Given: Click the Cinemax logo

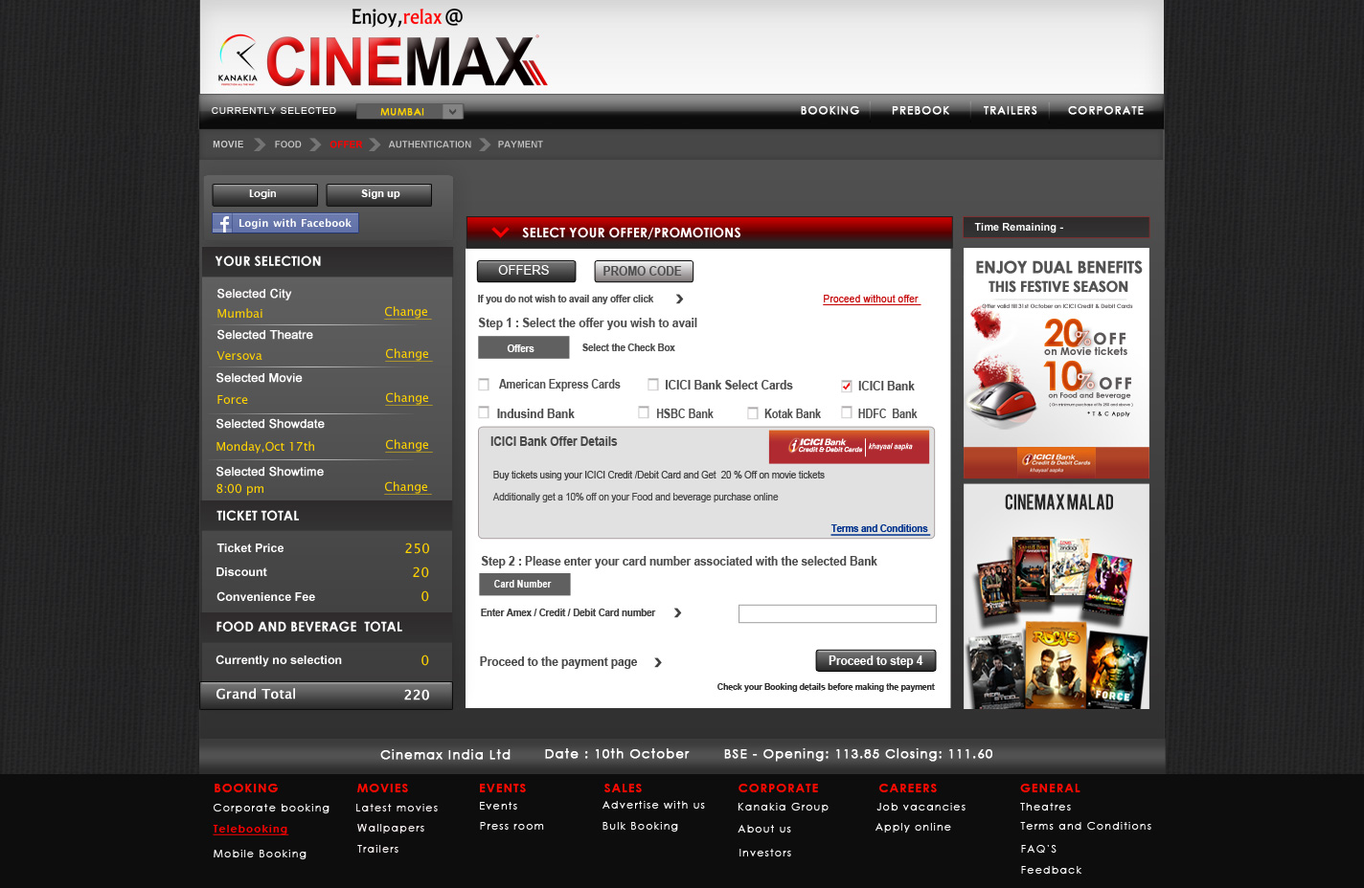Looking at the screenshot, I should pyautogui.click(x=407, y=61).
